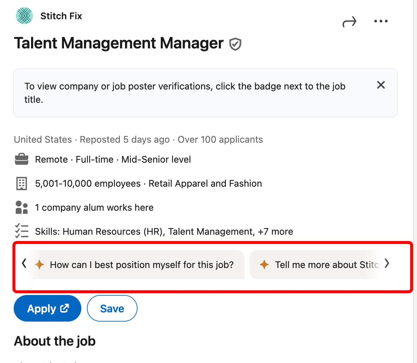Expand skills with the +7 more link
The image size is (417, 363).
click(275, 231)
